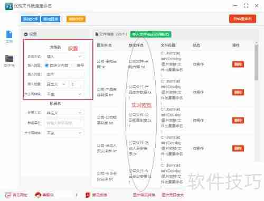Delete the 公司规章制度 file row
The width and height of the screenshot is (264, 201).
(238, 121)
